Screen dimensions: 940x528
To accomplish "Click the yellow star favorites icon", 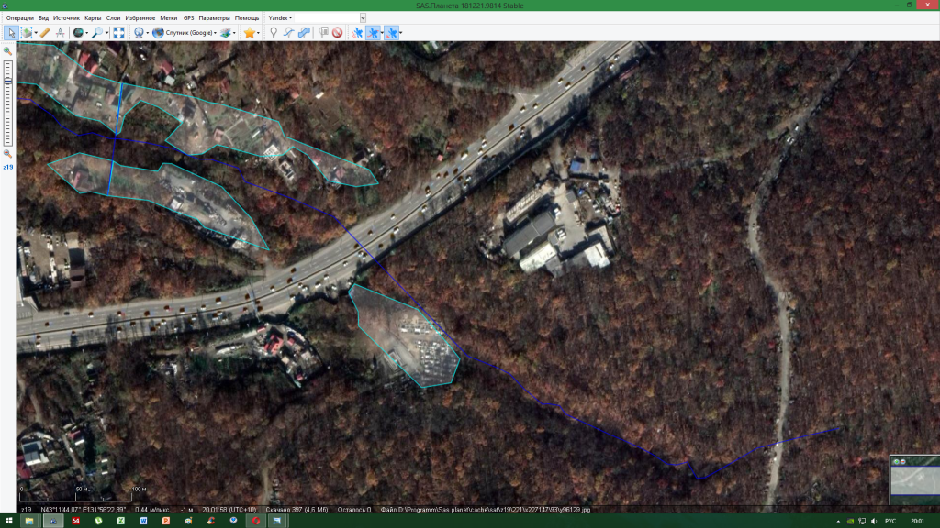I will tap(249, 33).
